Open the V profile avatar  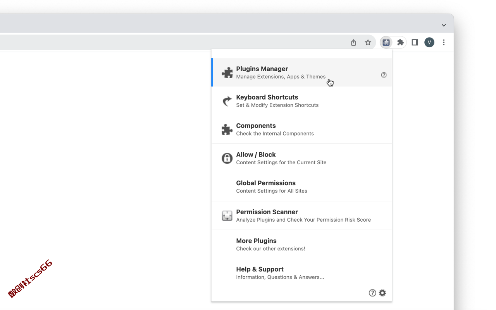(x=429, y=42)
